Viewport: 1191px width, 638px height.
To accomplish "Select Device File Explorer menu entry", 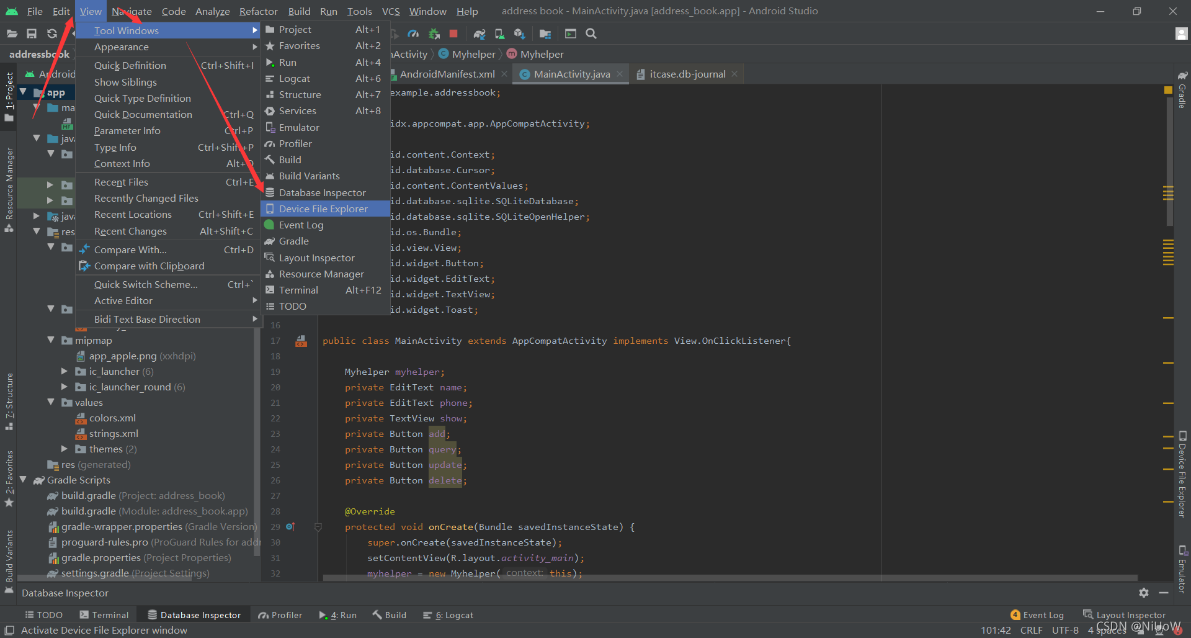I will (325, 209).
